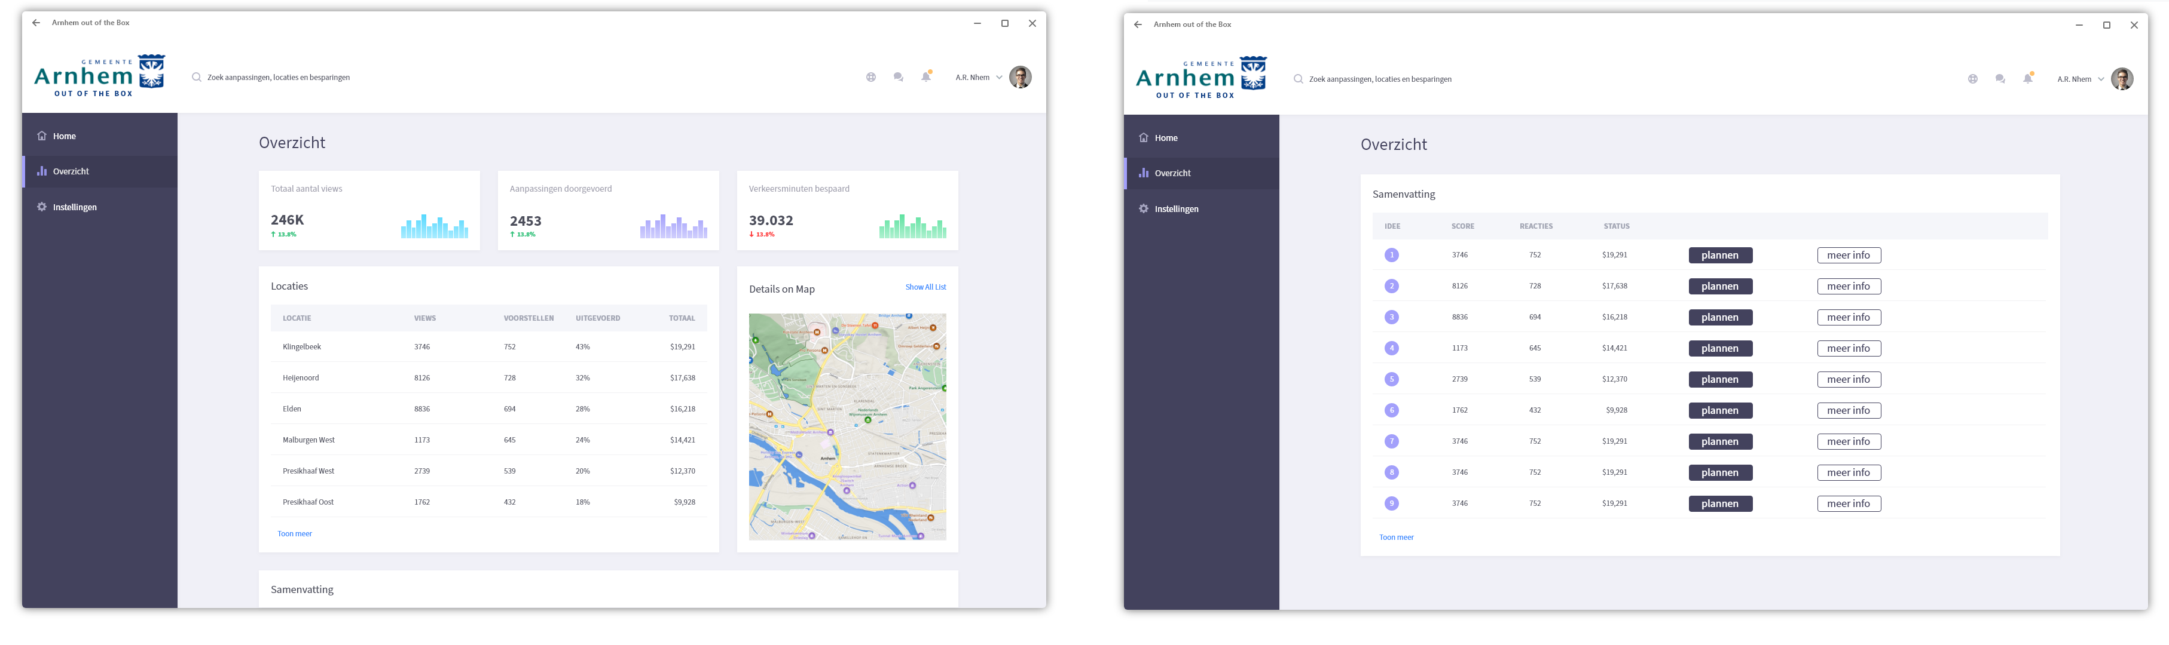The height and width of the screenshot is (645, 2169).
Task: Click plannen button for idea 8
Action: [1720, 474]
